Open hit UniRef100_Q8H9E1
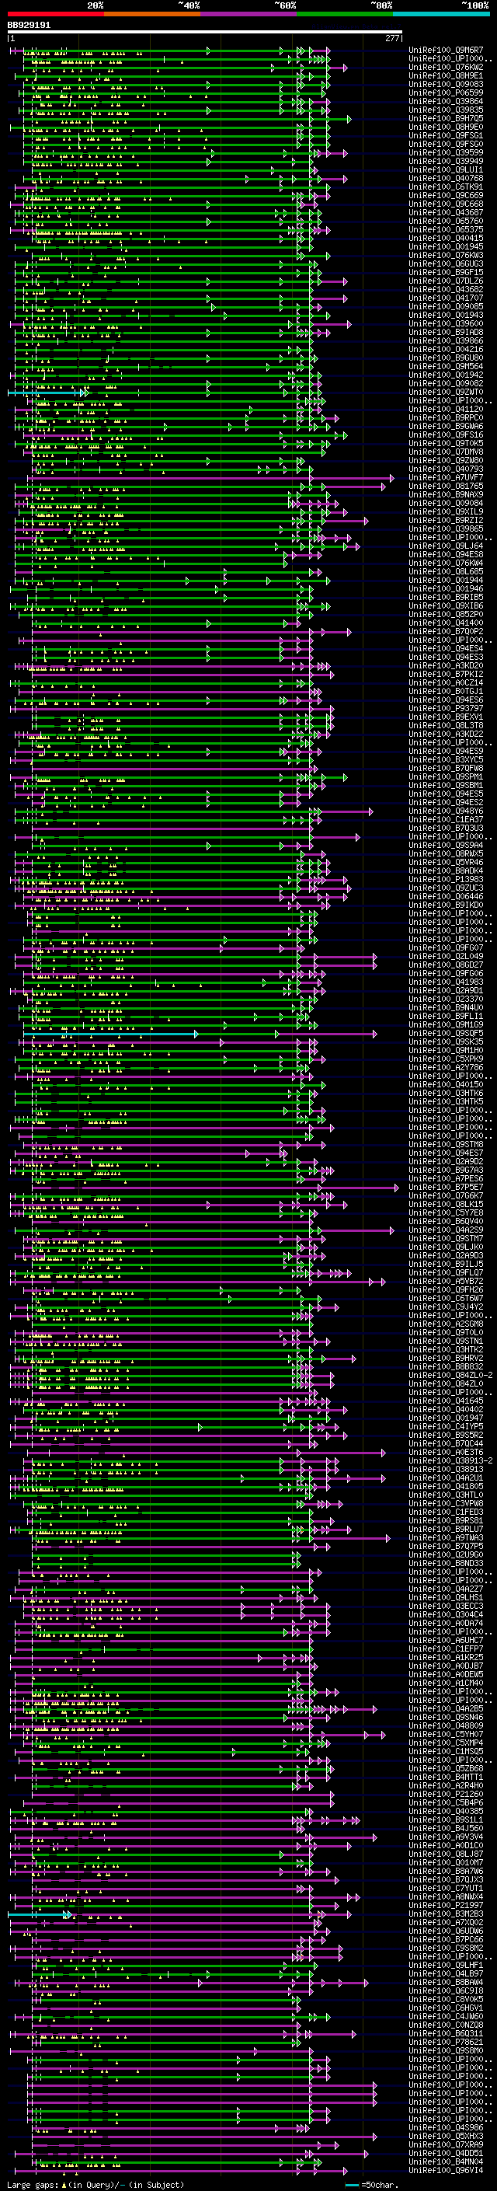 (446, 75)
